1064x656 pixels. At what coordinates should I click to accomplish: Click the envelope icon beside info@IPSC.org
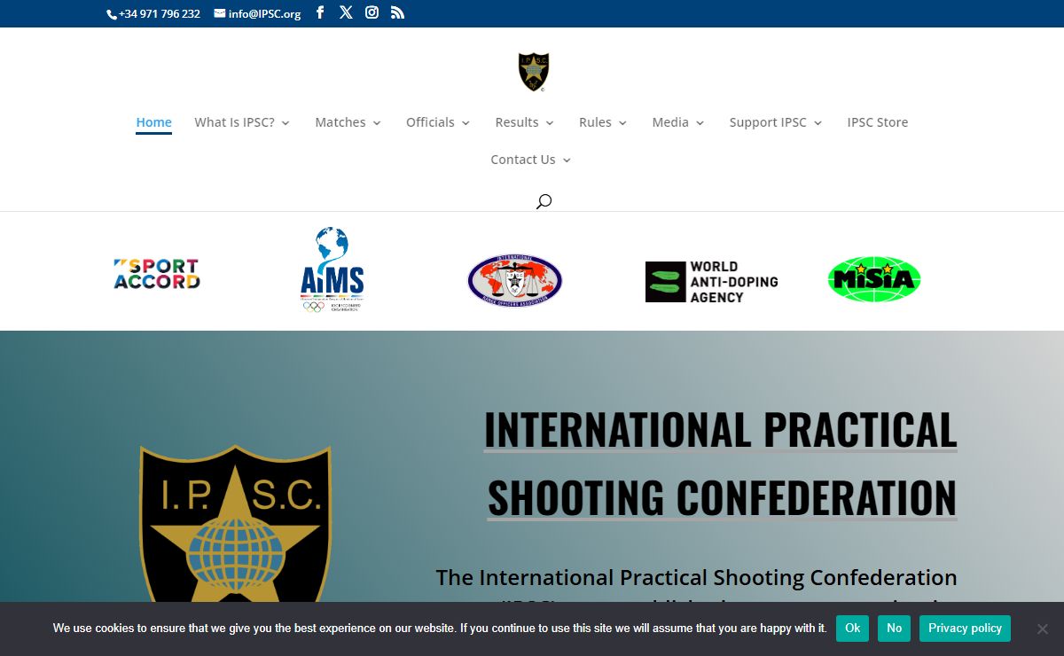tap(220, 13)
